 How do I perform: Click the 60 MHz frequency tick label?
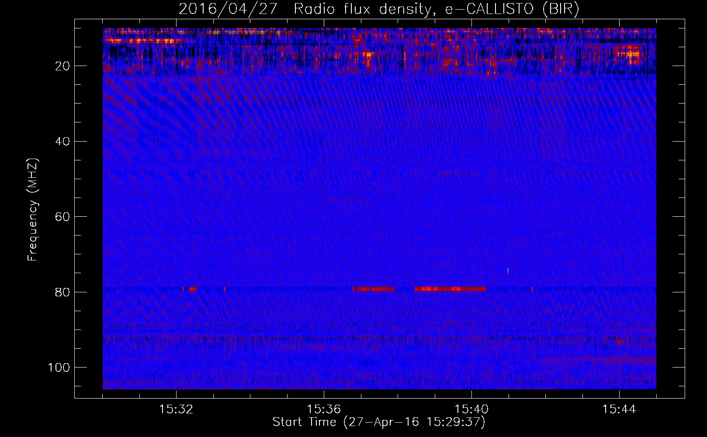point(63,217)
